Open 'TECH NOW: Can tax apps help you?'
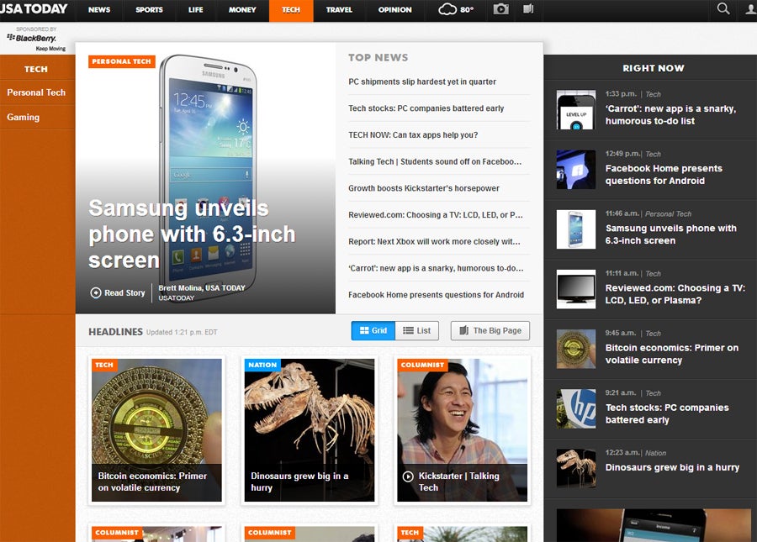The width and height of the screenshot is (757, 542). pyautogui.click(x=413, y=135)
